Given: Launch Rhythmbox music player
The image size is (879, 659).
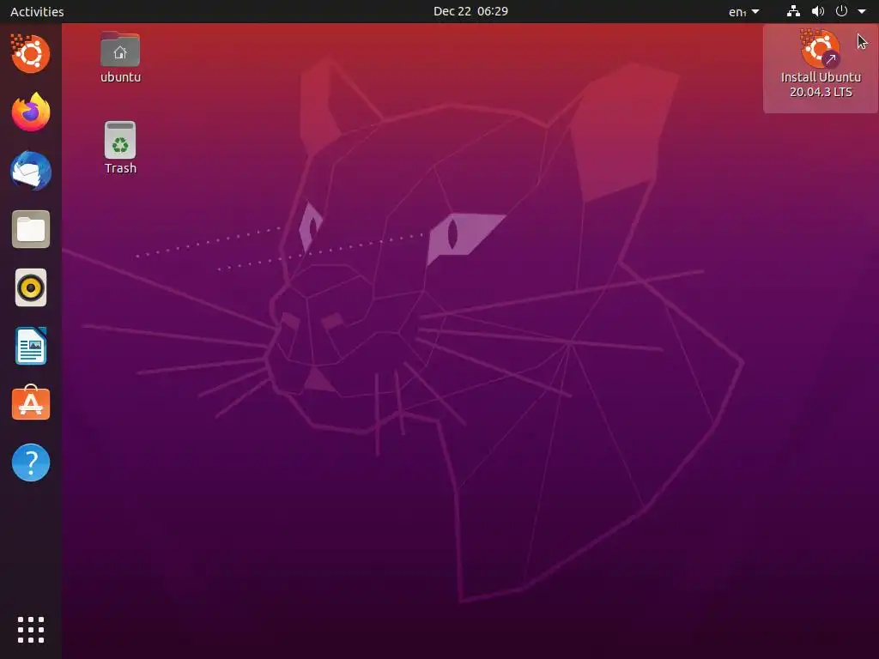Looking at the screenshot, I should click(x=31, y=287).
